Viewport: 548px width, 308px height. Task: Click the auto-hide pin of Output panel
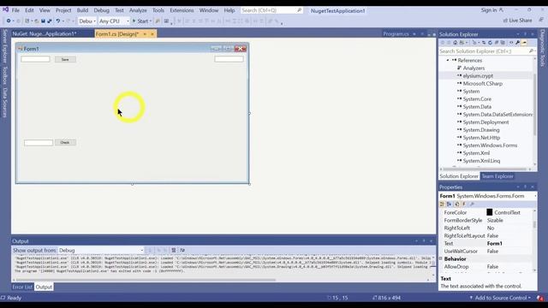[x=424, y=241]
